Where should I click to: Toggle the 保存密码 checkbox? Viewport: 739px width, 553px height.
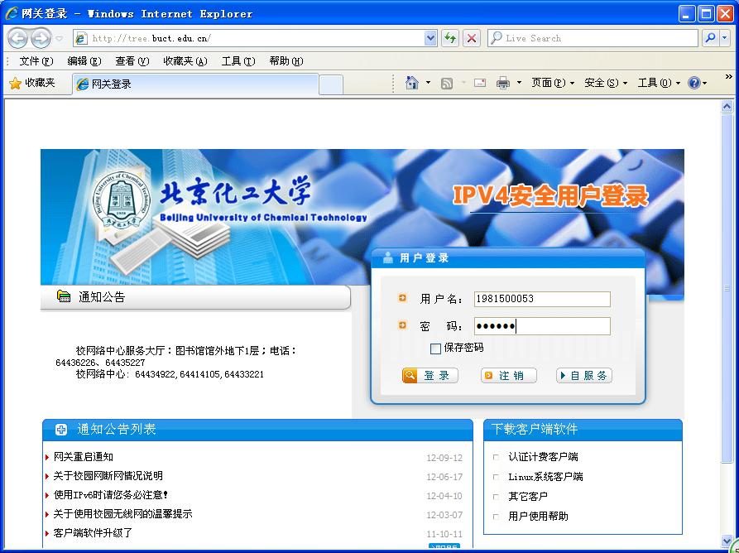click(435, 349)
